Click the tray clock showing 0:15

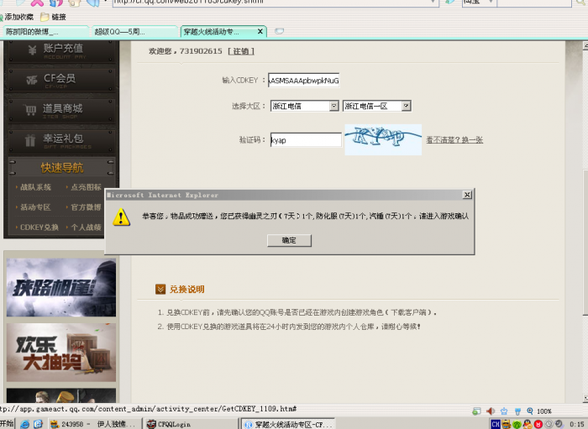coord(576,424)
